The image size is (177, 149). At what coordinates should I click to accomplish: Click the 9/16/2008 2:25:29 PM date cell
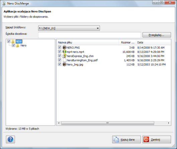tap(151, 60)
